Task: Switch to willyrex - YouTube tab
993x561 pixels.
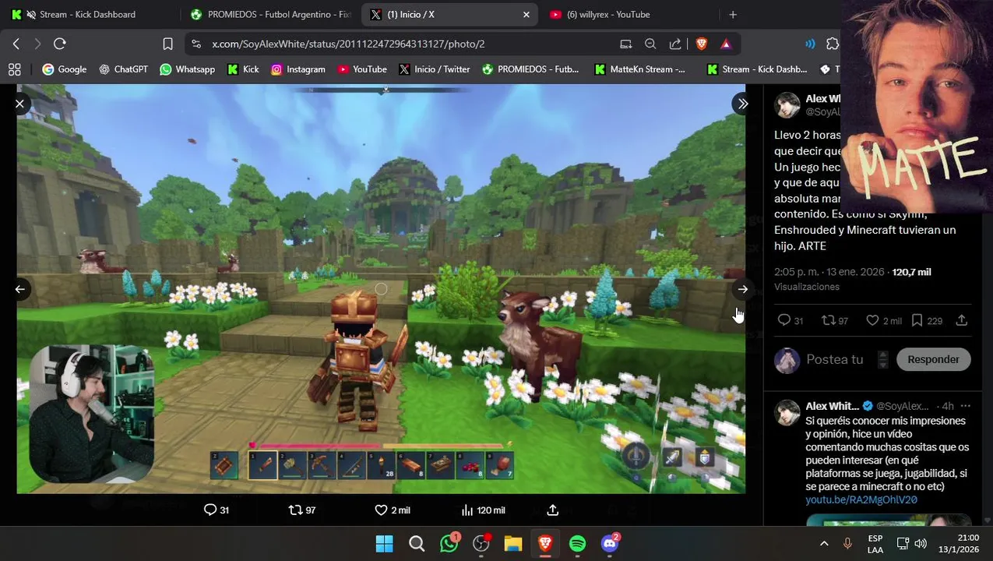Action: [x=607, y=14]
